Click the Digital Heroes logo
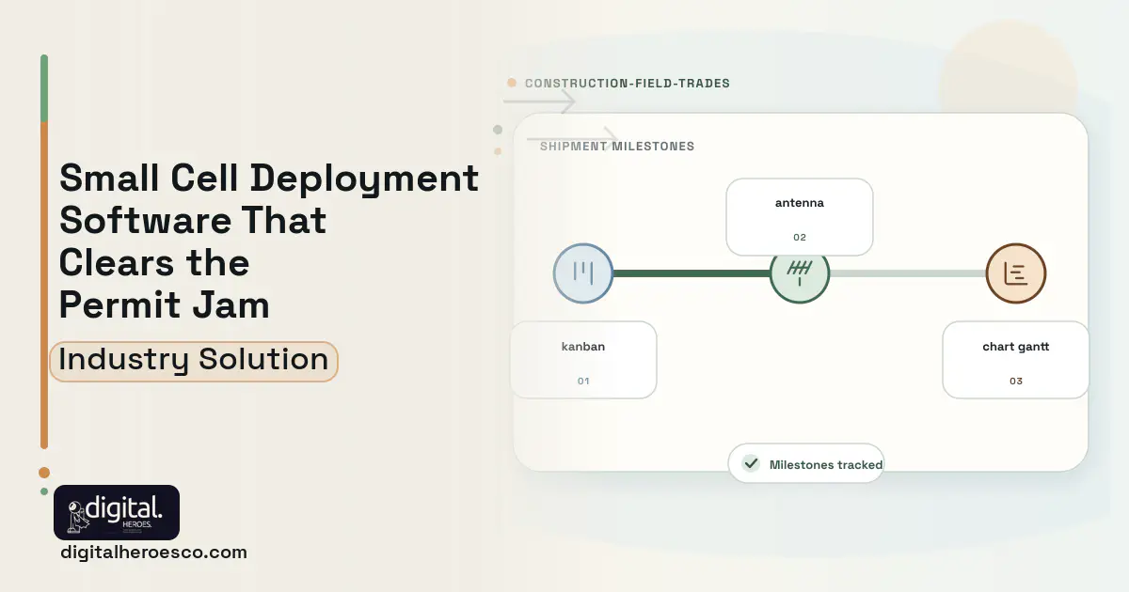This screenshot has width=1129, height=592. [x=117, y=512]
